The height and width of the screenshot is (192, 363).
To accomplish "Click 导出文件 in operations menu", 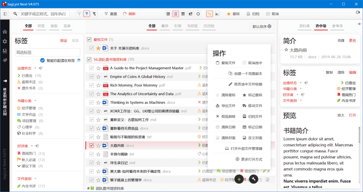I will coord(226,106).
